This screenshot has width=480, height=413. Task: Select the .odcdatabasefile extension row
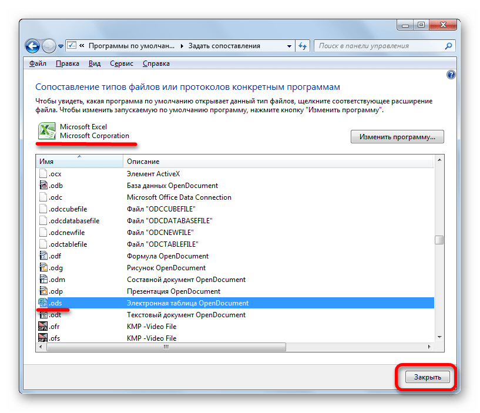point(235,221)
